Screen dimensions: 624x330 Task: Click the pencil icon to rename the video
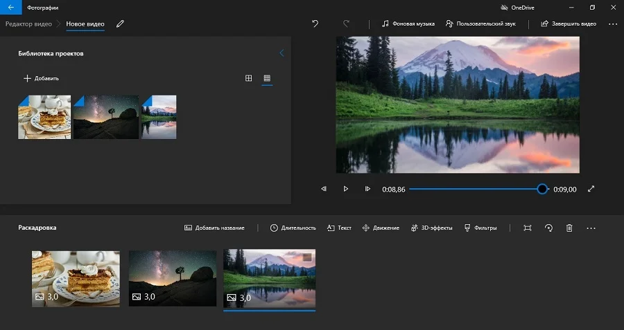pos(121,24)
